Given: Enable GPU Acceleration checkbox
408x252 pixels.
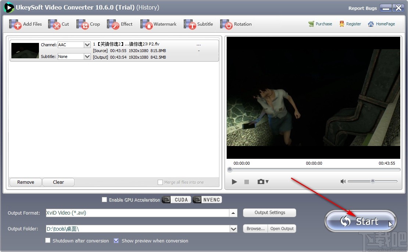Looking at the screenshot, I should [x=104, y=200].
